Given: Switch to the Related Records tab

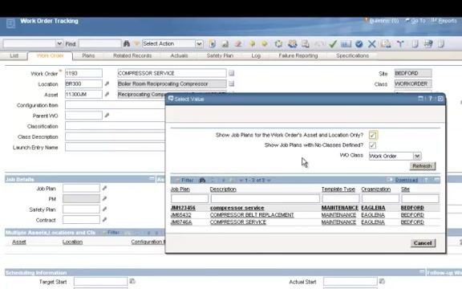Looking at the screenshot, I should (x=132, y=55).
